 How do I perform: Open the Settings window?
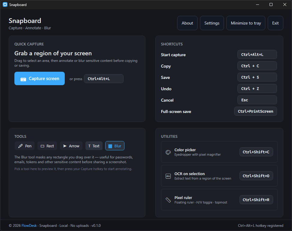tap(212, 23)
